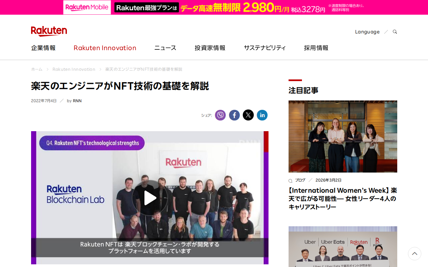Open the Uber Eats Rakuten article thumbnail
The width and height of the screenshot is (428, 267).
click(x=343, y=247)
